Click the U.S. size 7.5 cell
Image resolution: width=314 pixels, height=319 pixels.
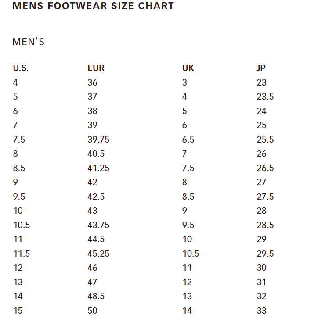[x=19, y=140]
